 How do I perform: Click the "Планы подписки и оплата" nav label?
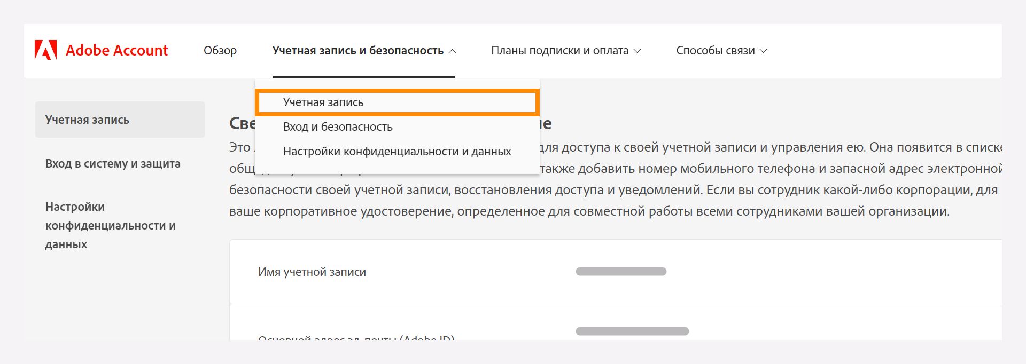pyautogui.click(x=559, y=50)
